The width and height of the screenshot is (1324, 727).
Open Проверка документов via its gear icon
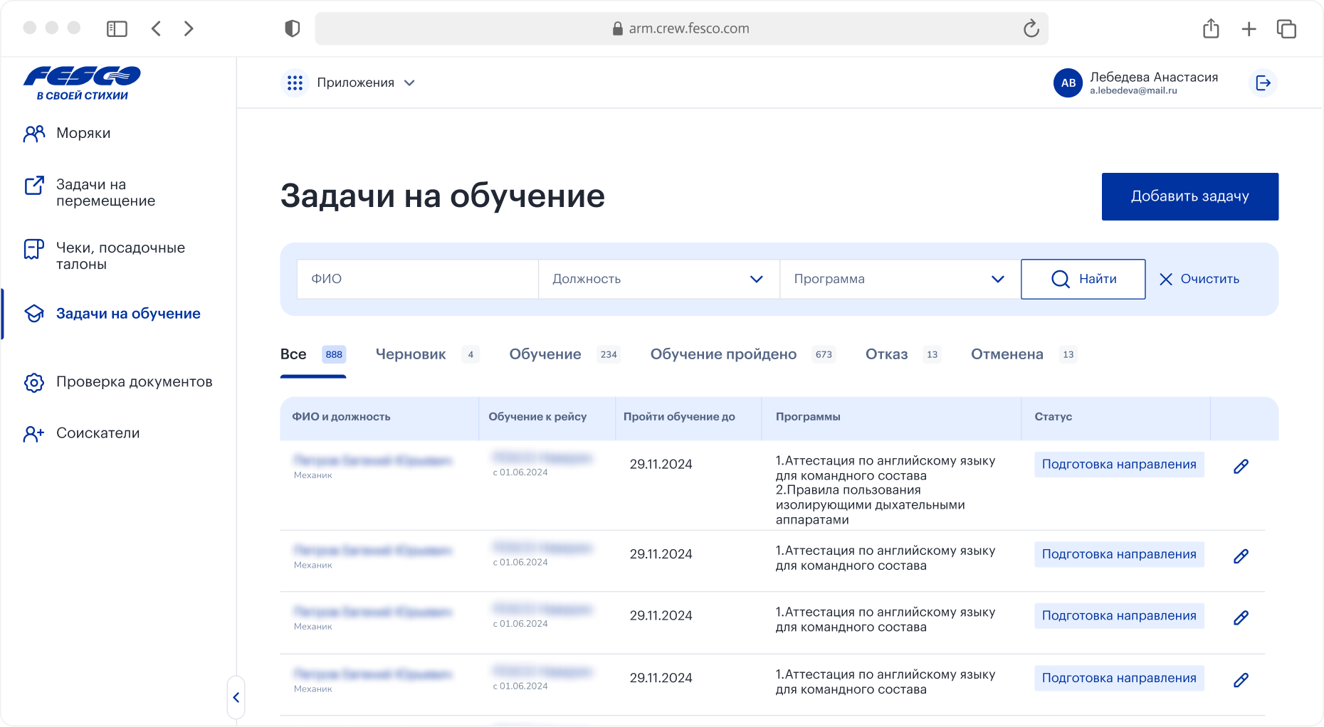(x=33, y=382)
